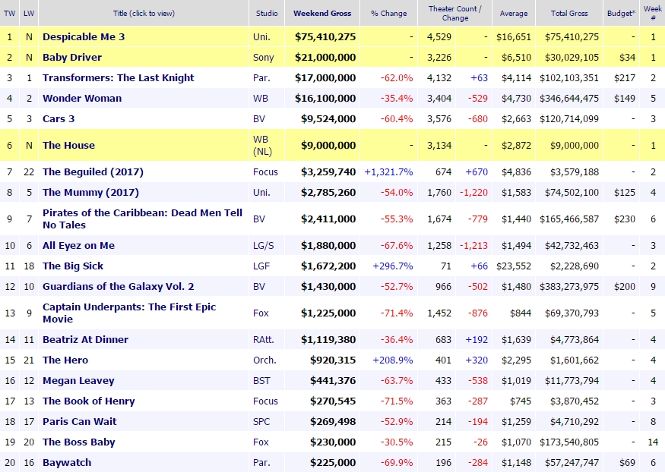665x472 pixels.
Task: Open The Big Sick title link
Action: click(73, 266)
